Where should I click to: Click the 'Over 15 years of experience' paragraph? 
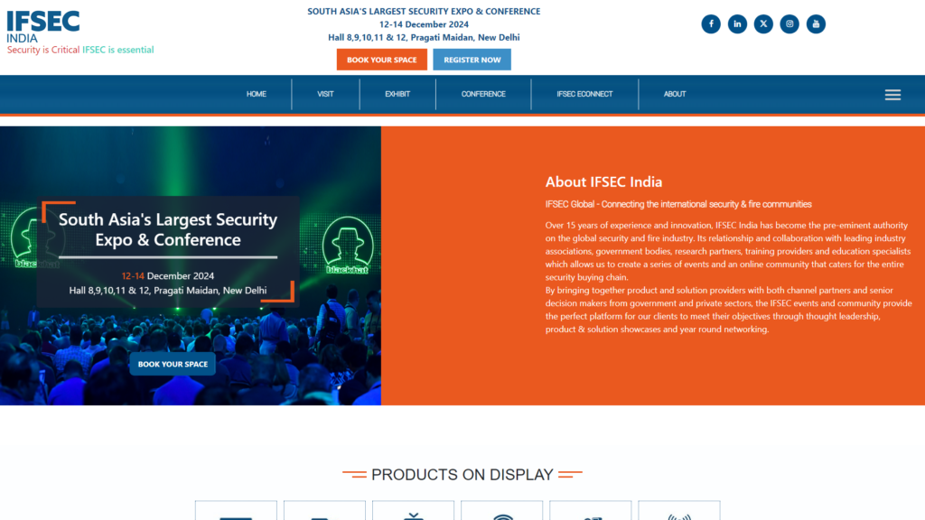pyautogui.click(x=728, y=251)
